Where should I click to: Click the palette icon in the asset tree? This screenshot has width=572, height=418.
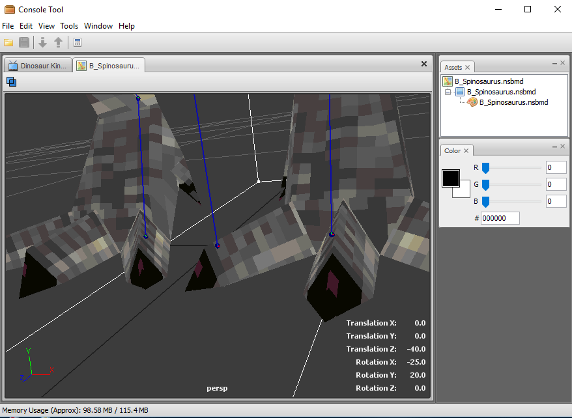pyautogui.click(x=472, y=102)
